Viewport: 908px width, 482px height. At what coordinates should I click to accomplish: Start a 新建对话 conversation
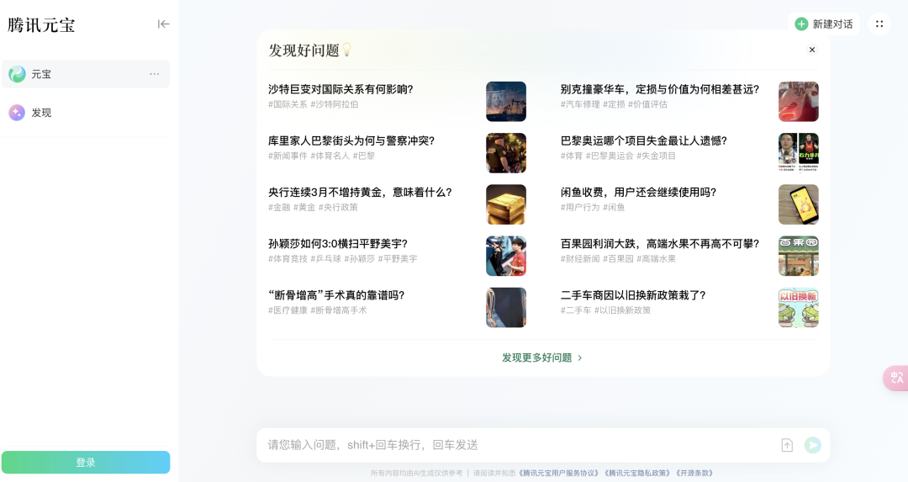[x=823, y=24]
